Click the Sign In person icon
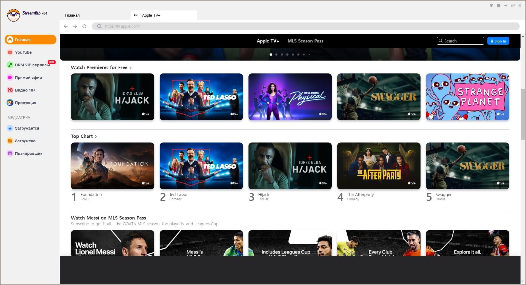 coord(492,41)
